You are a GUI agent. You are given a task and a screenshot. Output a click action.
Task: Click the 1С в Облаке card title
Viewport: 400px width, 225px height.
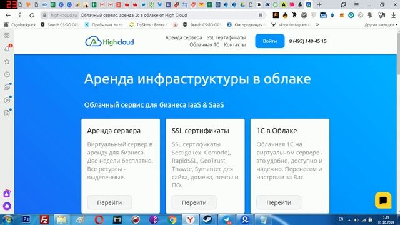click(277, 131)
